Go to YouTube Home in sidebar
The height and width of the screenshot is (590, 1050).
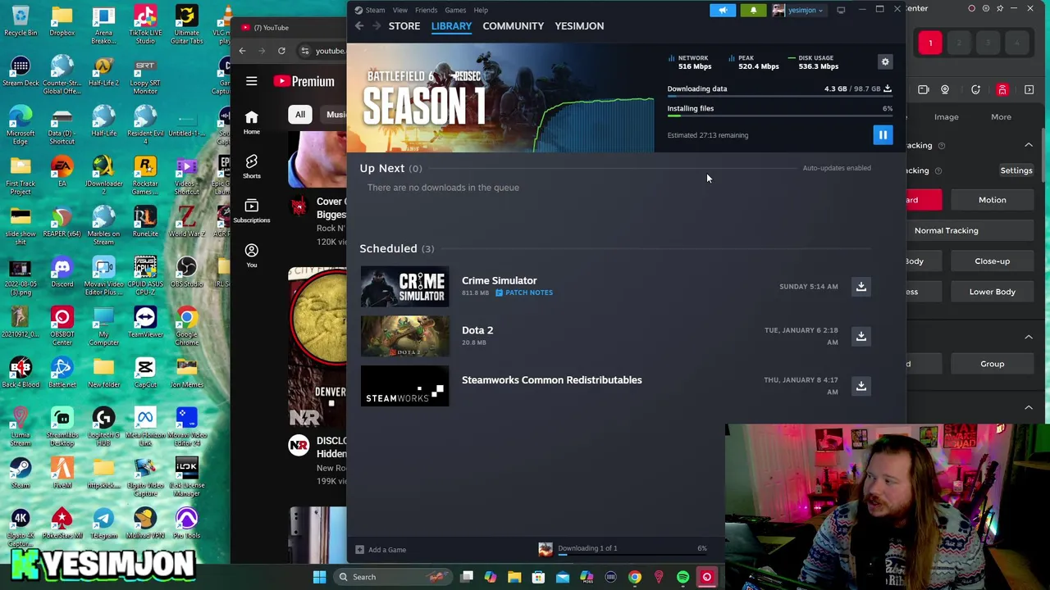click(252, 122)
